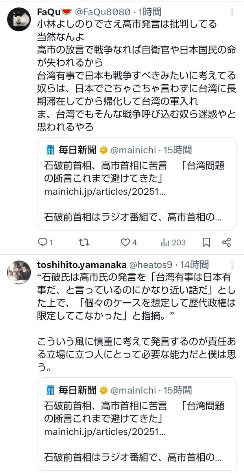Share FaQu's tweet

pos(226,242)
